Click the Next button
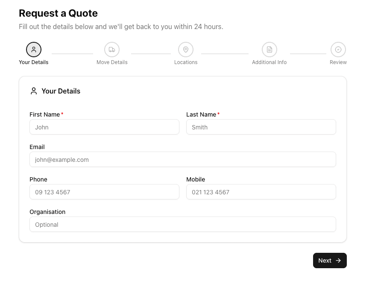The height and width of the screenshot is (281, 375). tap(330, 261)
